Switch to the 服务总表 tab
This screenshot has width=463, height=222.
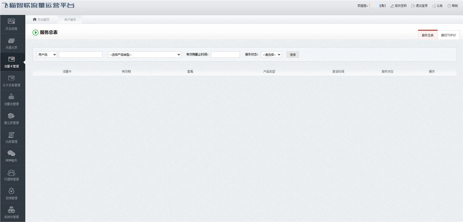pos(428,35)
